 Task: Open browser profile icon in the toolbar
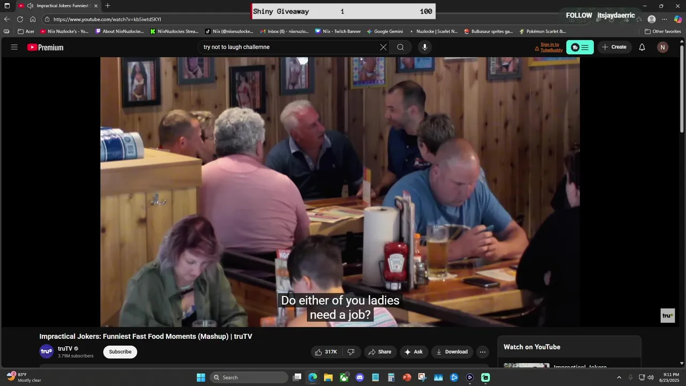pos(652,19)
